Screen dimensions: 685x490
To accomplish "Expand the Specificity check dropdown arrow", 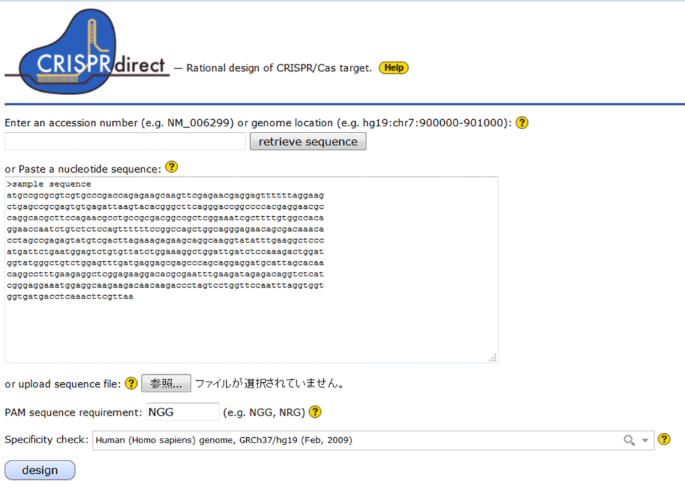I will [x=645, y=440].
